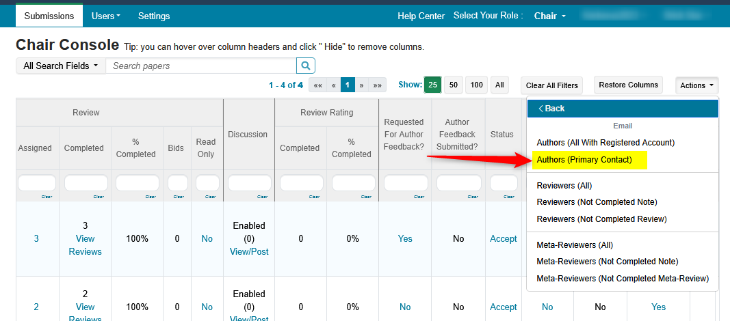Screen dimensions: 730x321
Task: Go to previous page arrow
Action: pos(333,85)
